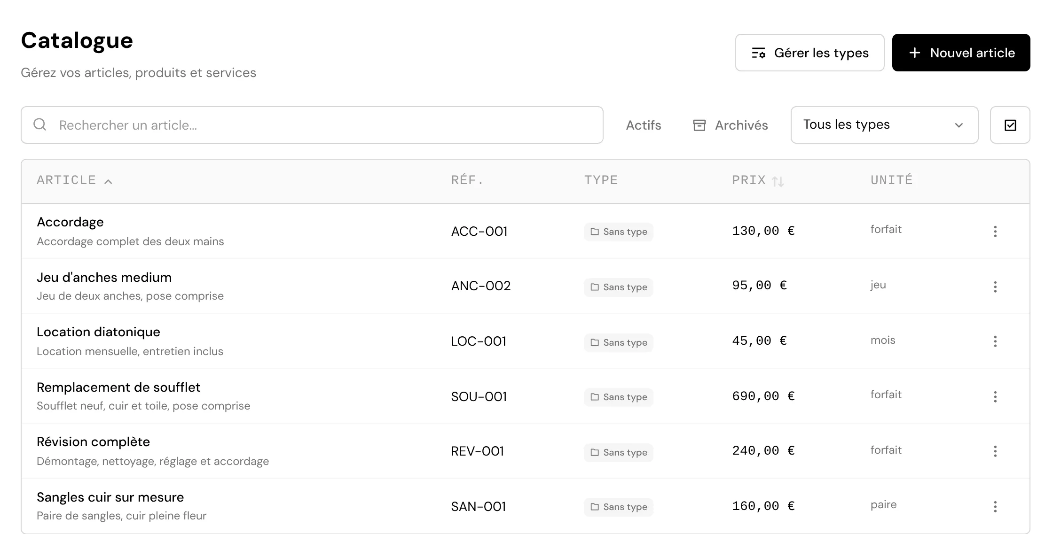This screenshot has height=534, width=1053.
Task: Open actions menu for Accordage row
Action: pyautogui.click(x=995, y=231)
